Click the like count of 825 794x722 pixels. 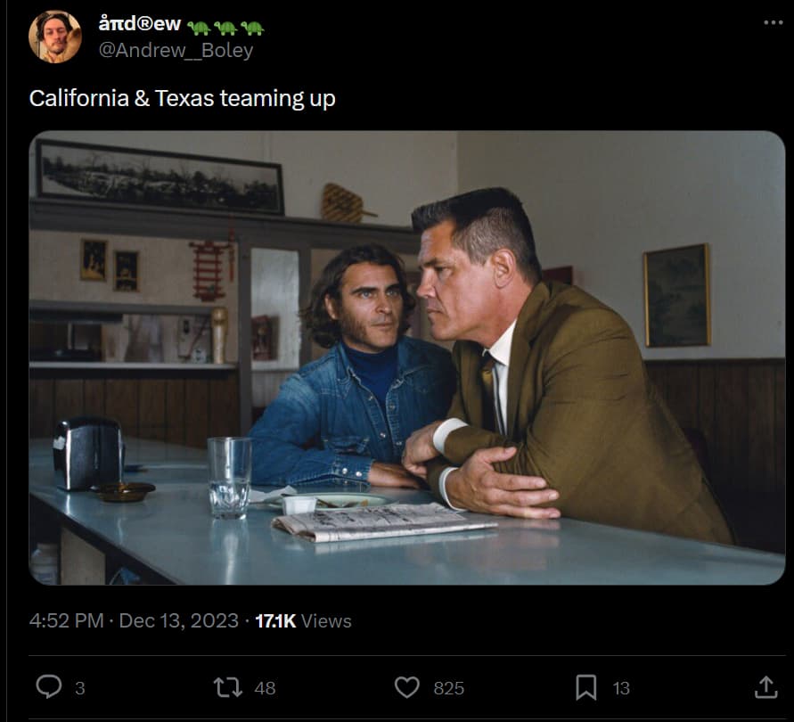click(x=448, y=687)
